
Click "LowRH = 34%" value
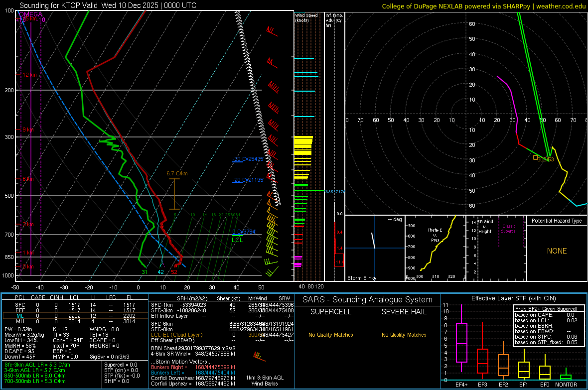pos(20,340)
